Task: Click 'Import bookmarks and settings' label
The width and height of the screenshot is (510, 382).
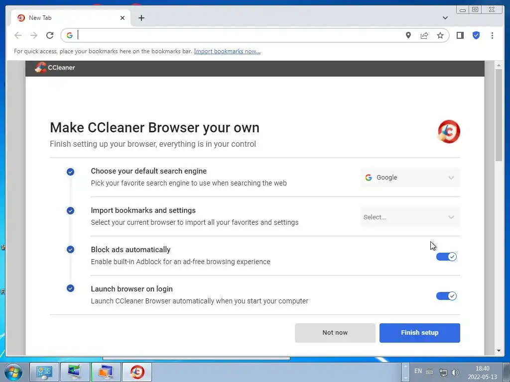Action: pos(143,210)
